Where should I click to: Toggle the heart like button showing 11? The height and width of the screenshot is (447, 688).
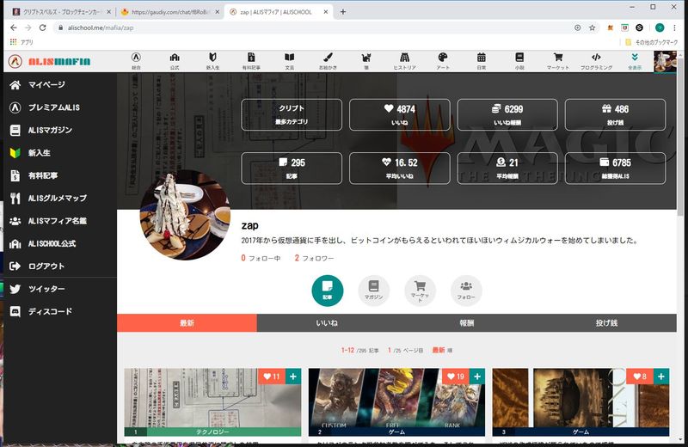pyautogui.click(x=272, y=377)
